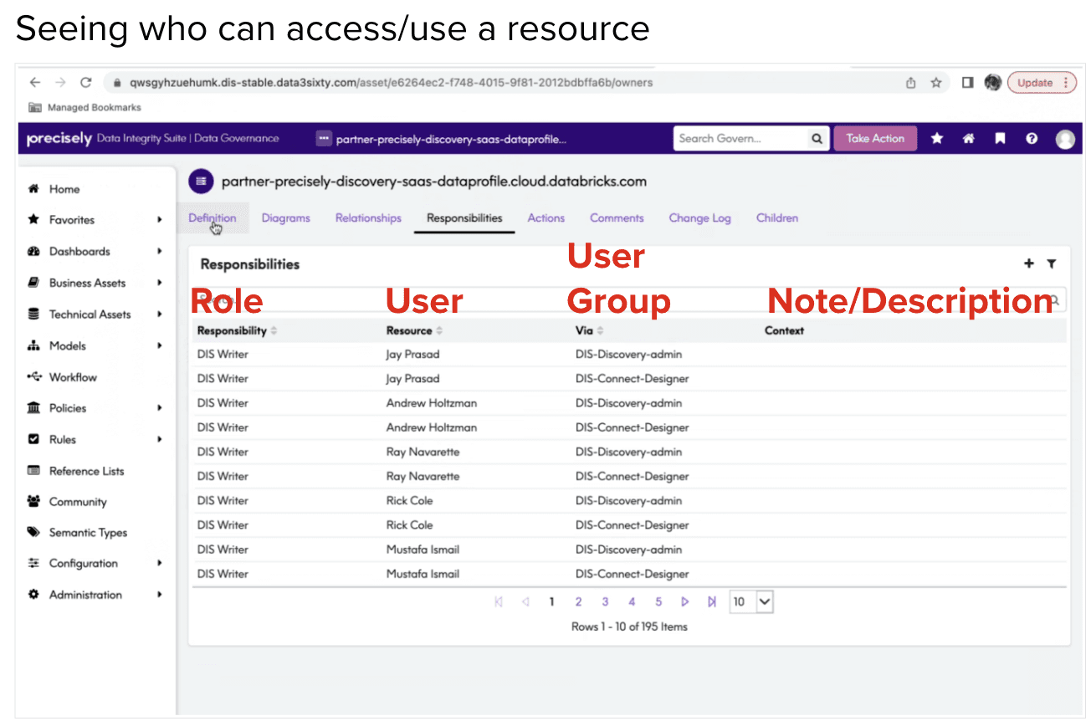Open help via the question mark icon
This screenshot has height=721, width=1091.
click(1032, 139)
